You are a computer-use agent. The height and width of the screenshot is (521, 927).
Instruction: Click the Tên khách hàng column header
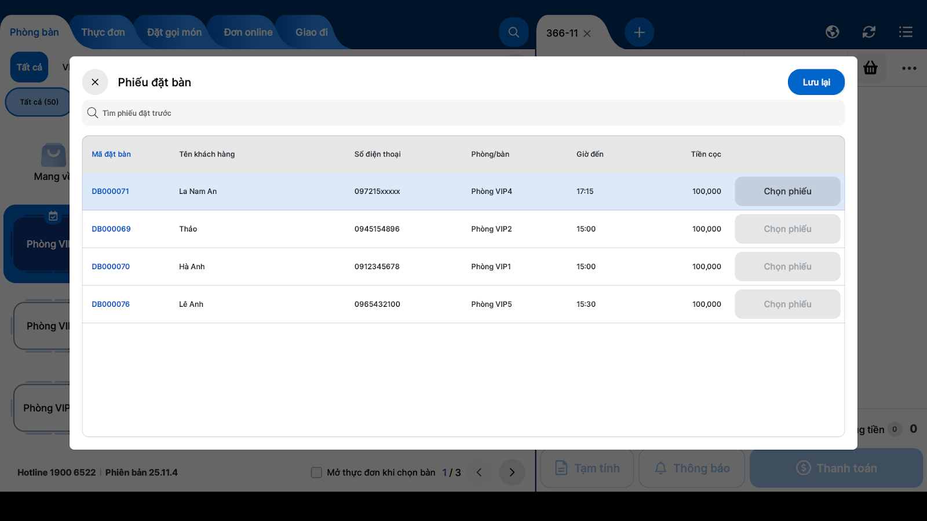[x=207, y=154]
